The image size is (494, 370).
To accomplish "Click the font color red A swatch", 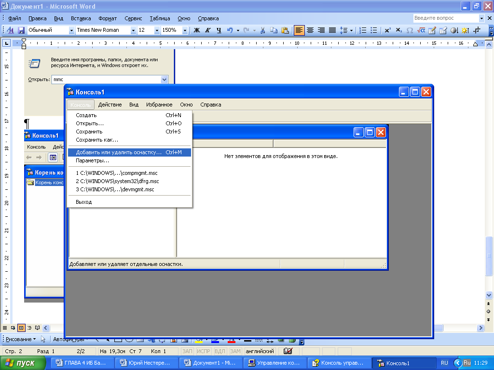I will [x=231, y=341].
